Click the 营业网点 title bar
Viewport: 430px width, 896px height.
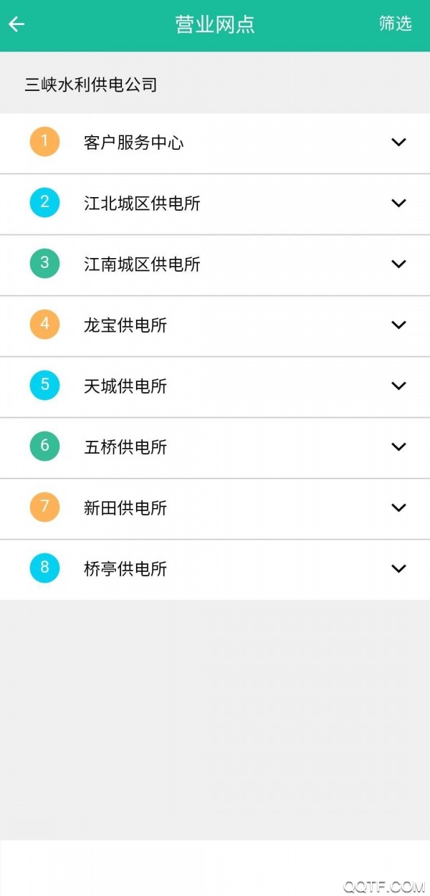pos(215,24)
